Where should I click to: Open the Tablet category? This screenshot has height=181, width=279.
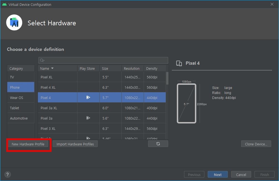pos(21,108)
